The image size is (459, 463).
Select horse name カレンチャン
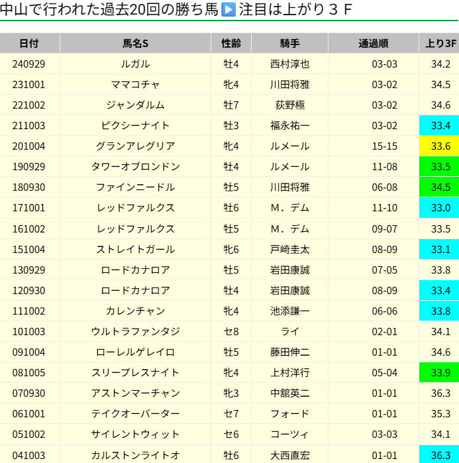click(x=135, y=311)
